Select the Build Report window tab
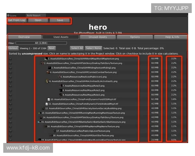Viewport: 195px width, 156px height. tap(33, 15)
